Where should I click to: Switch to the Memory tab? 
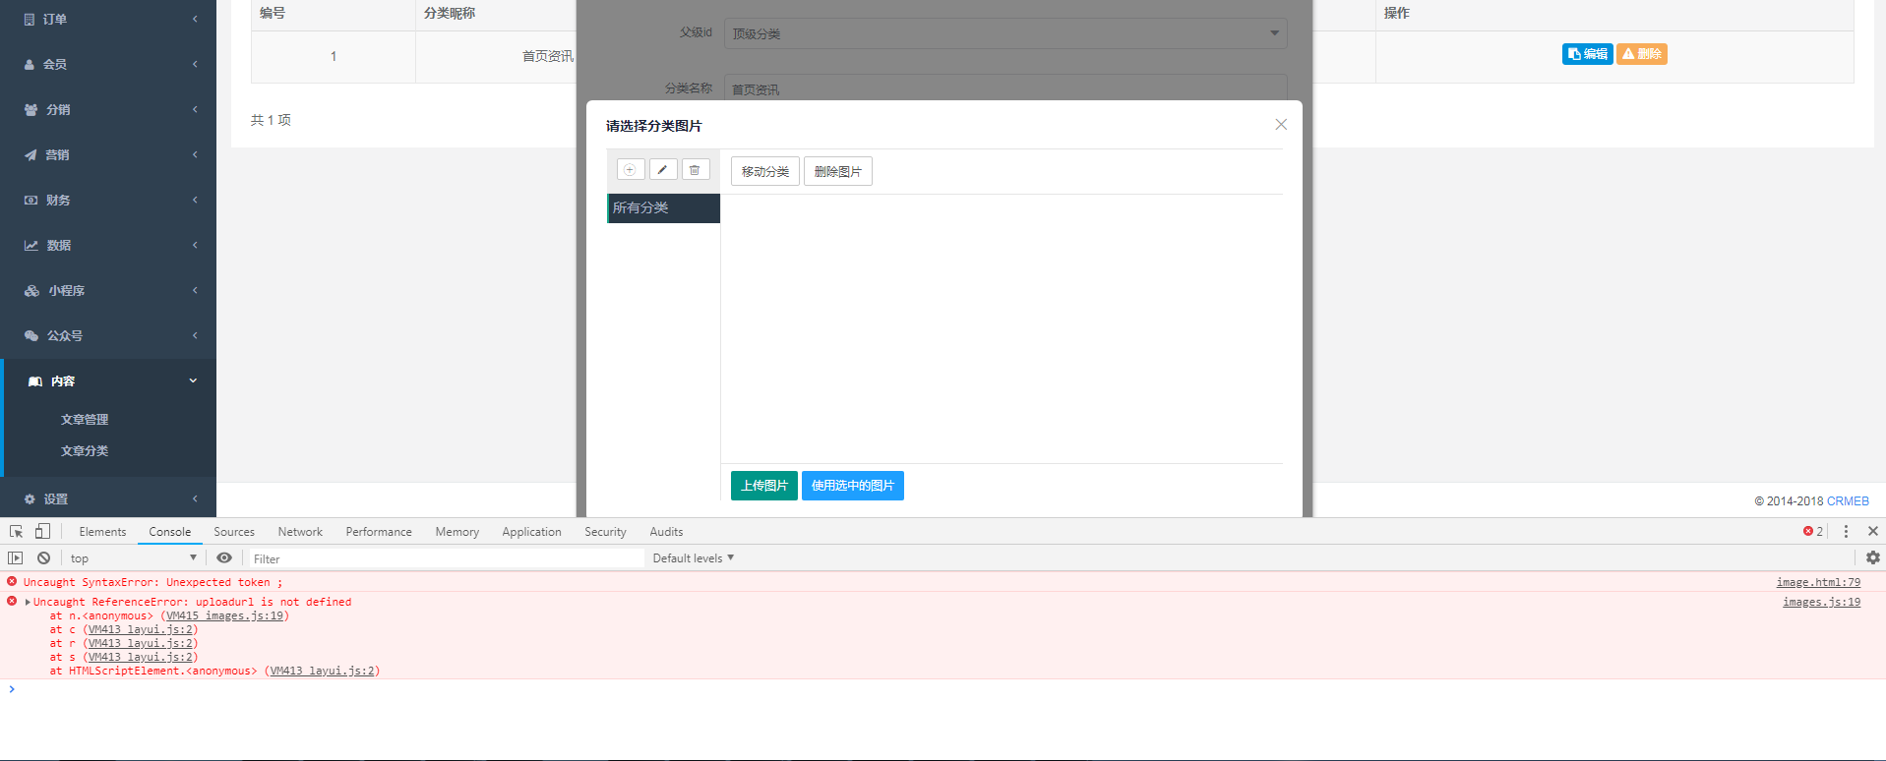click(457, 532)
